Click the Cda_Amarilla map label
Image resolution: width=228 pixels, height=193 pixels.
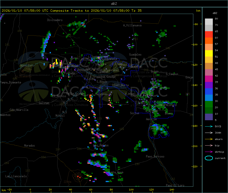[x=19, y=110]
